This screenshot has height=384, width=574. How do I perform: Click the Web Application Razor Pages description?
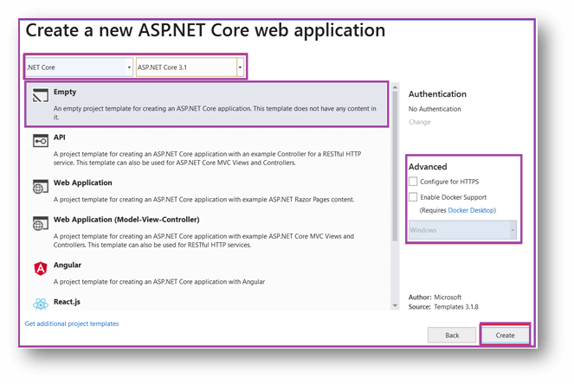tap(204, 199)
